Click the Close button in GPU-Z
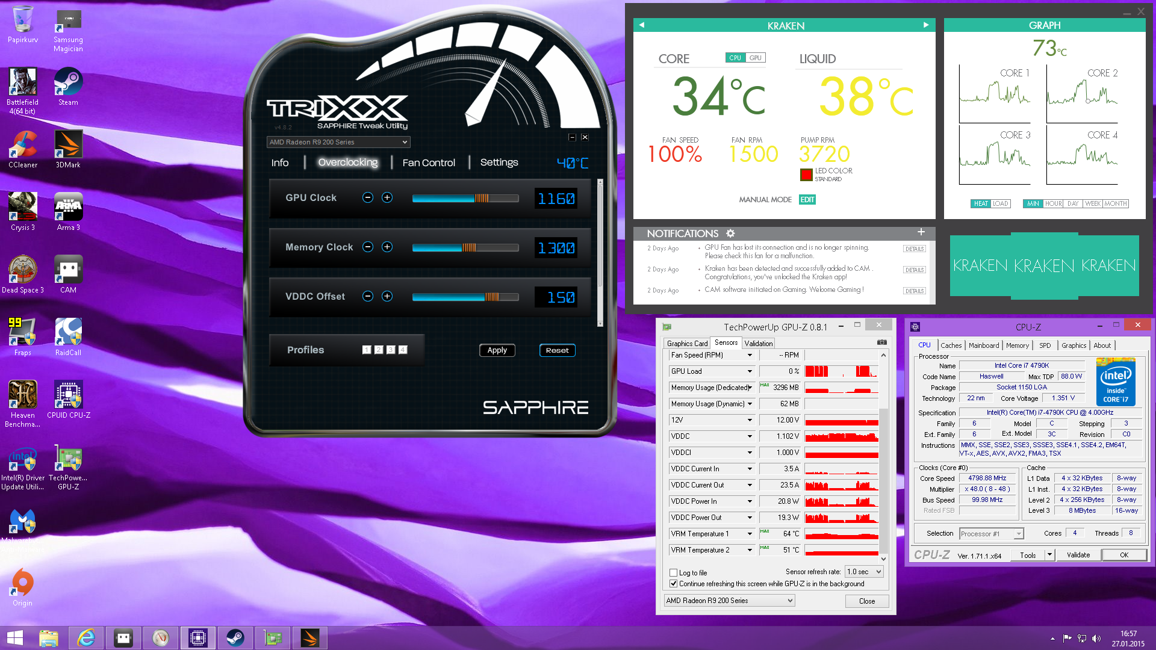 click(x=867, y=601)
